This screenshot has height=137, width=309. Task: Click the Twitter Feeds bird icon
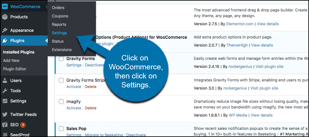5,114
